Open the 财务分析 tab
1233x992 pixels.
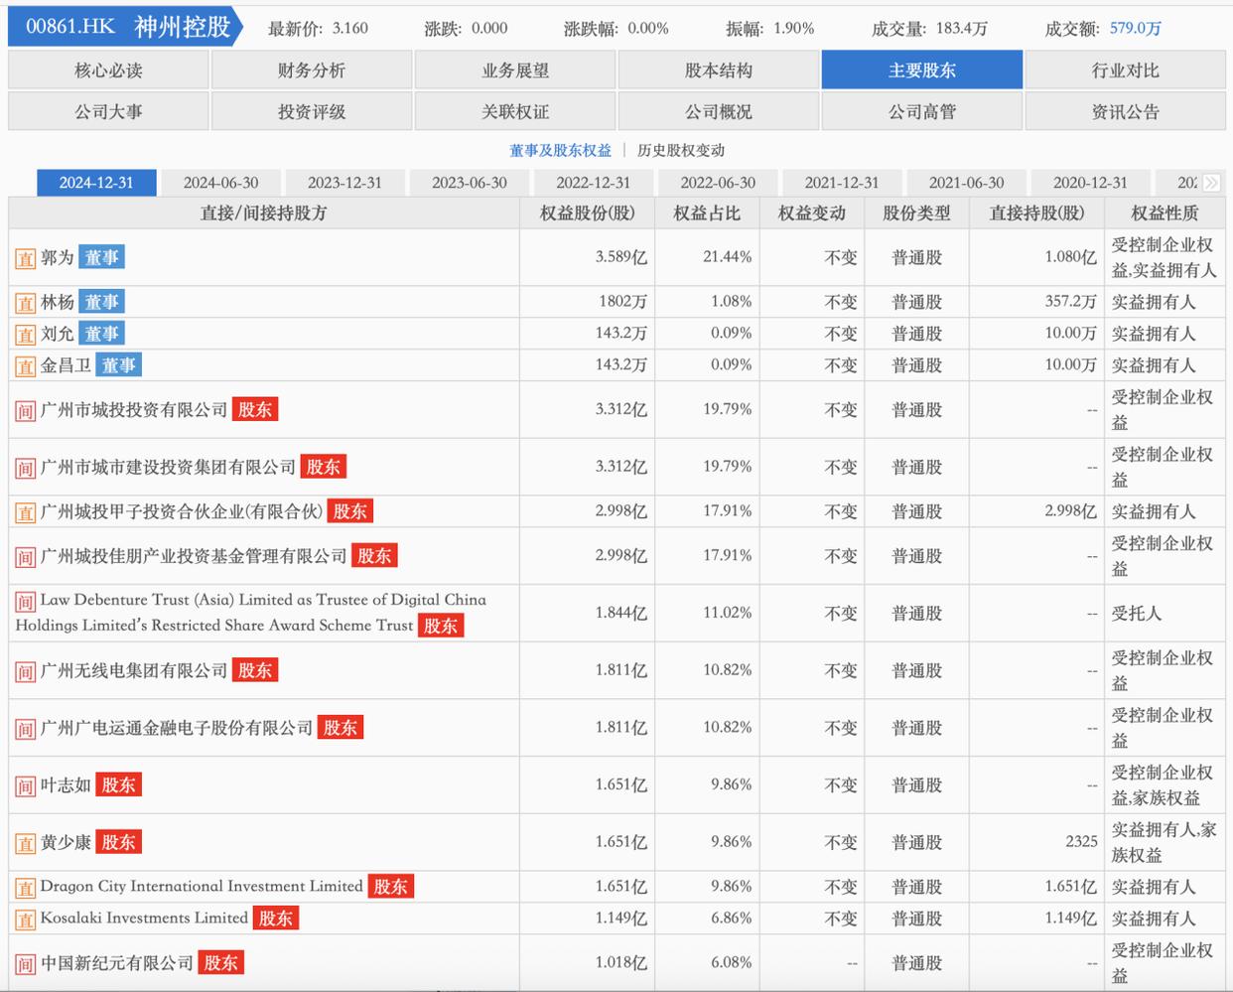pos(312,71)
